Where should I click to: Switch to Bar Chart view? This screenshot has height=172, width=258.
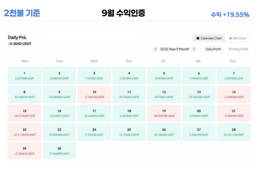coord(238,38)
